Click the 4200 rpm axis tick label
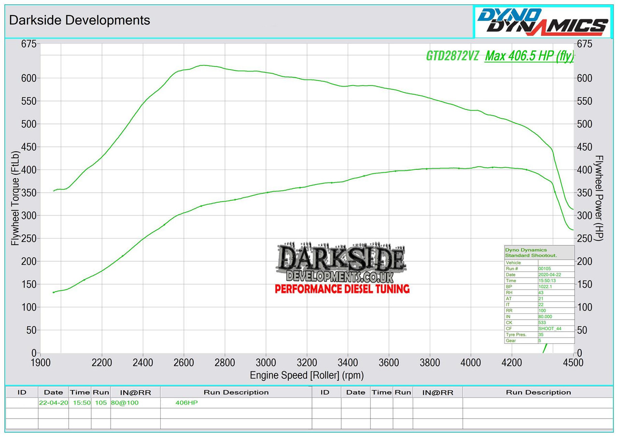 click(x=512, y=363)
